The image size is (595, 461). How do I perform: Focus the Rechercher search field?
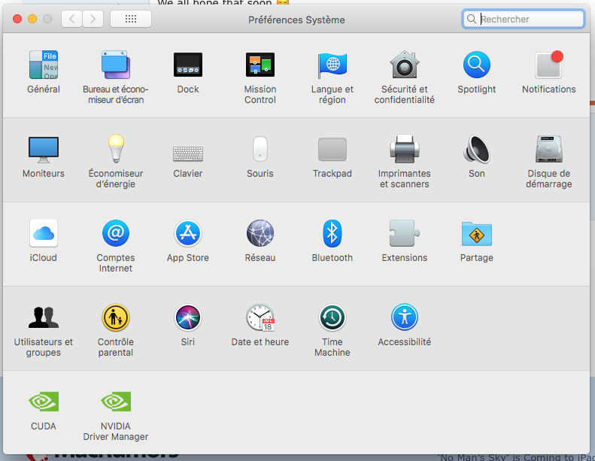524,19
